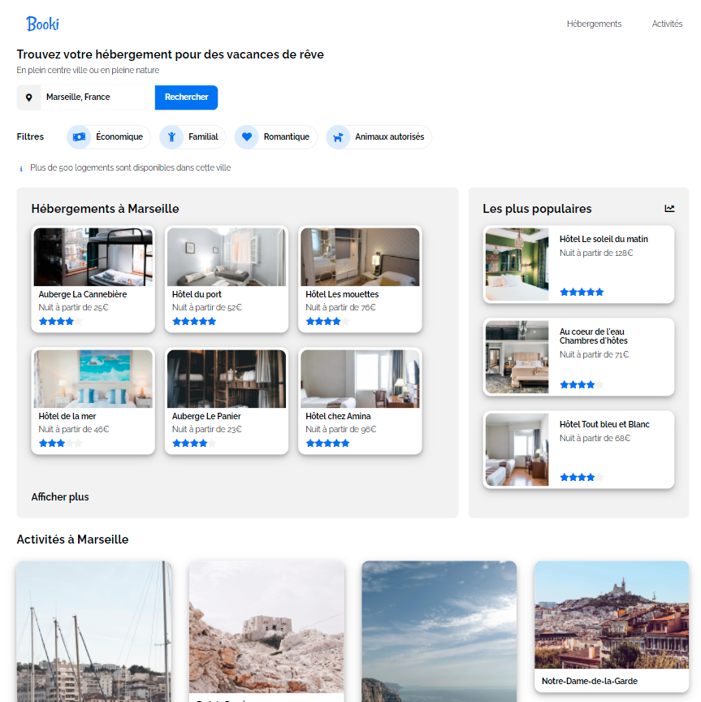701x702 pixels.
Task: Click 'Nuit à partir de 68€' price
Action: 595,438
